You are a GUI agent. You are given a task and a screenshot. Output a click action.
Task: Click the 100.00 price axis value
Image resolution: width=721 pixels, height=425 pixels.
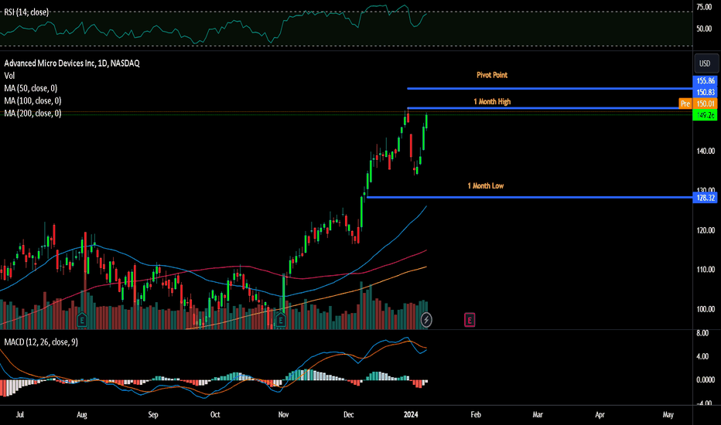[x=706, y=309]
